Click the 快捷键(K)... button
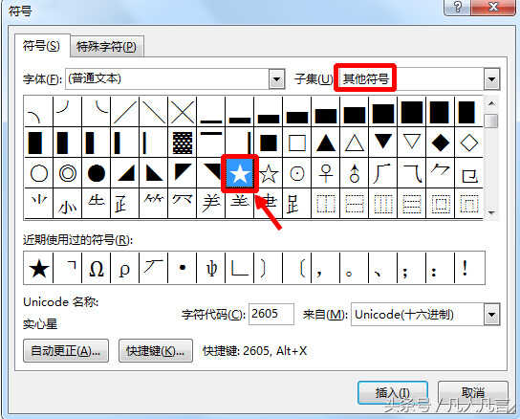Viewport: 520px width, 419px height. point(156,351)
